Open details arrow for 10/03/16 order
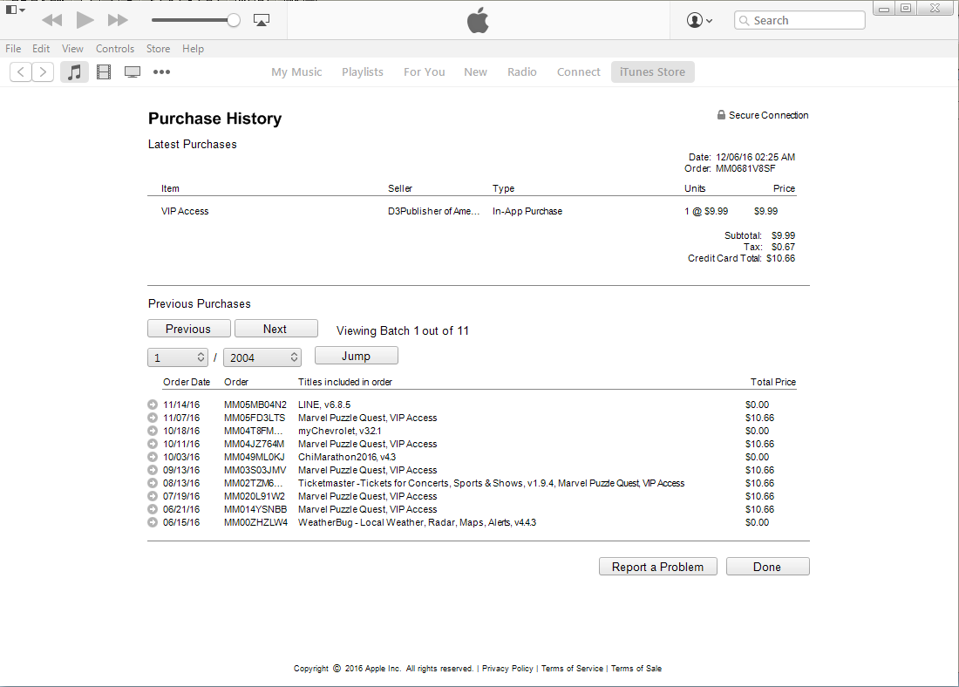Screen dimensions: 959x687 (153, 457)
